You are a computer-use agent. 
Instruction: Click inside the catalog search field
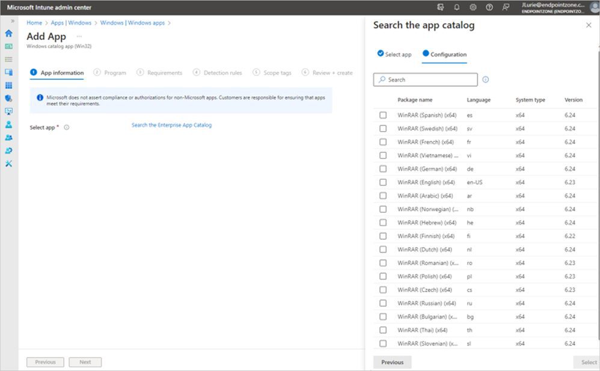(425, 79)
